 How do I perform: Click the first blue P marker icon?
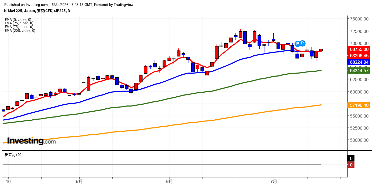297,43
